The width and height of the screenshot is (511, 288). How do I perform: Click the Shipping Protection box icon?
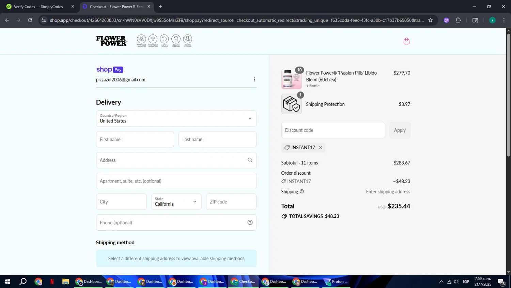tap(292, 104)
